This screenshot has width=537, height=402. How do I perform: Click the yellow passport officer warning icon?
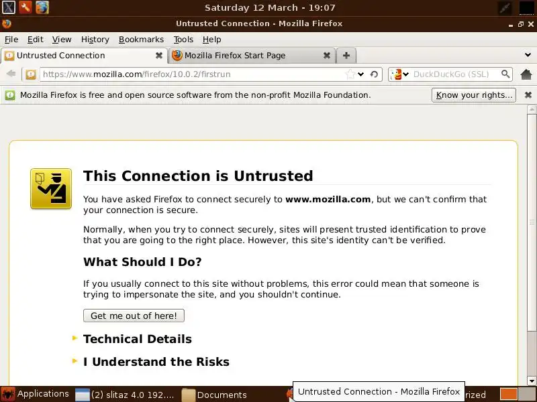pos(51,189)
